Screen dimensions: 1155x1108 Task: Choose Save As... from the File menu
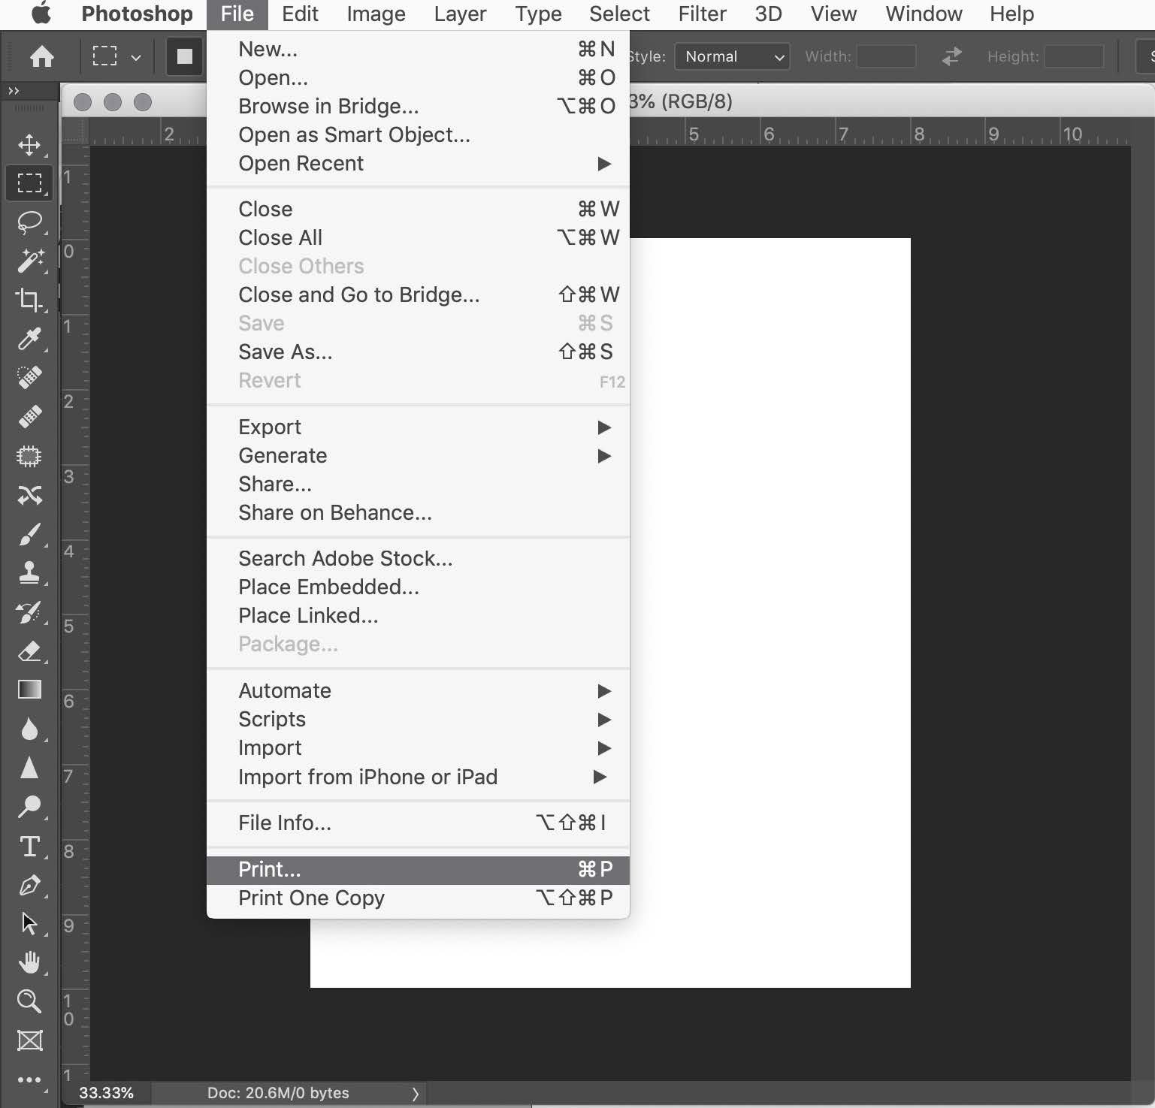coord(418,352)
